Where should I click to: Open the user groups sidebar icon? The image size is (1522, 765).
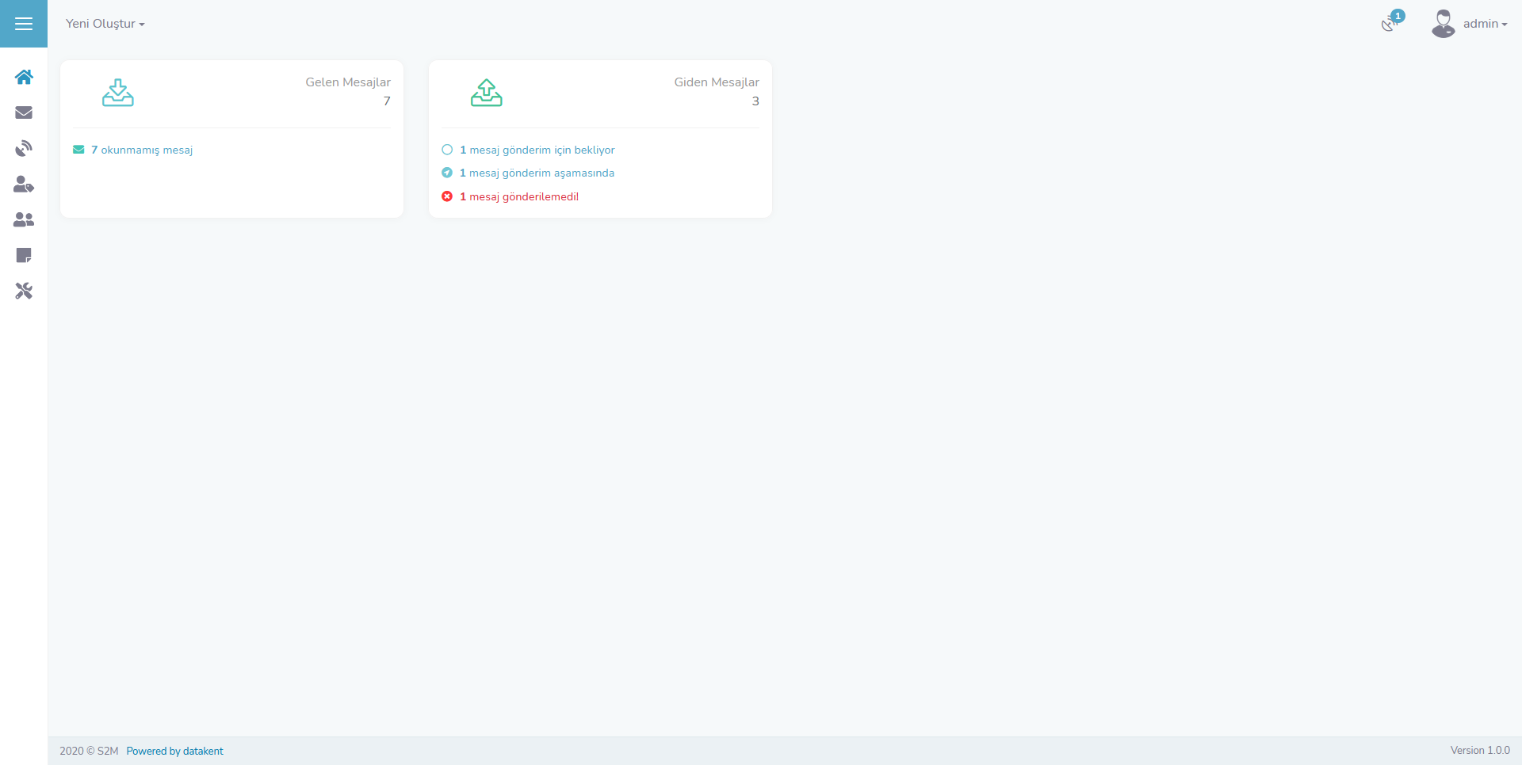[24, 219]
